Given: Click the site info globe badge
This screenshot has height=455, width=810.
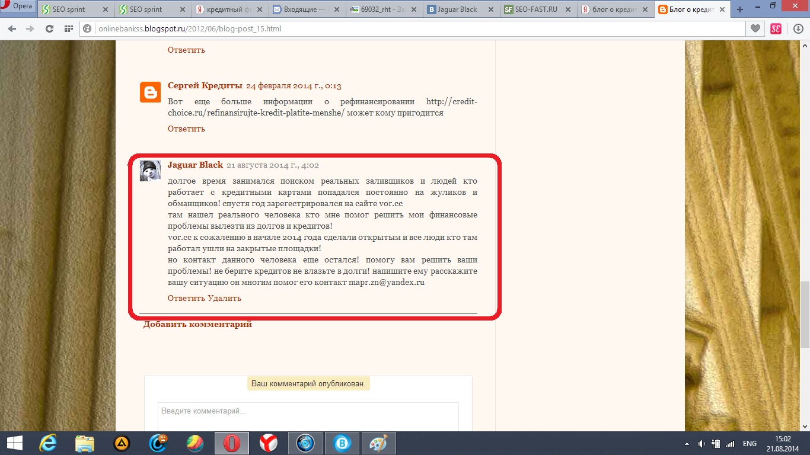Looking at the screenshot, I should (88, 28).
